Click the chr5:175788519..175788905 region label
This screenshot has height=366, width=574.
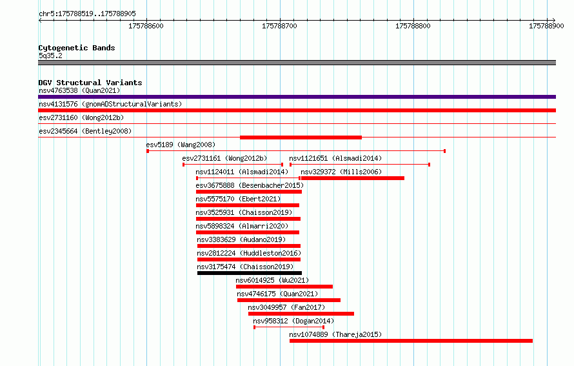click(87, 14)
